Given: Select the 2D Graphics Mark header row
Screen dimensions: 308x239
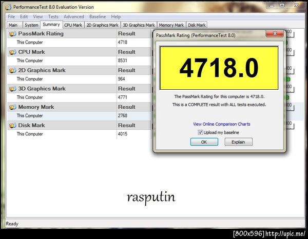Looking at the screenshot, I should coord(80,70).
